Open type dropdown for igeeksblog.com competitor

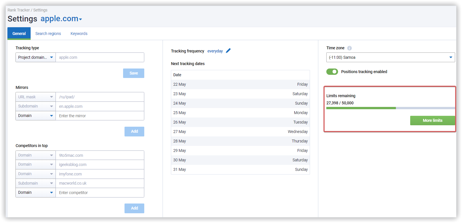35,165
